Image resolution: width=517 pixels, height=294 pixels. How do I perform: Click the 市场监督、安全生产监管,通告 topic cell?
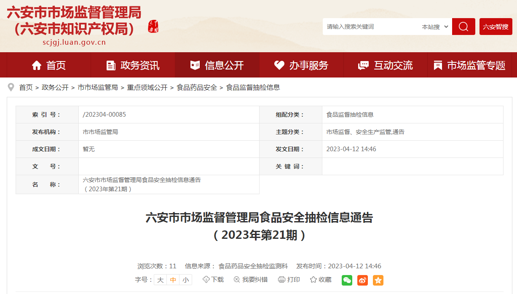pos(365,132)
